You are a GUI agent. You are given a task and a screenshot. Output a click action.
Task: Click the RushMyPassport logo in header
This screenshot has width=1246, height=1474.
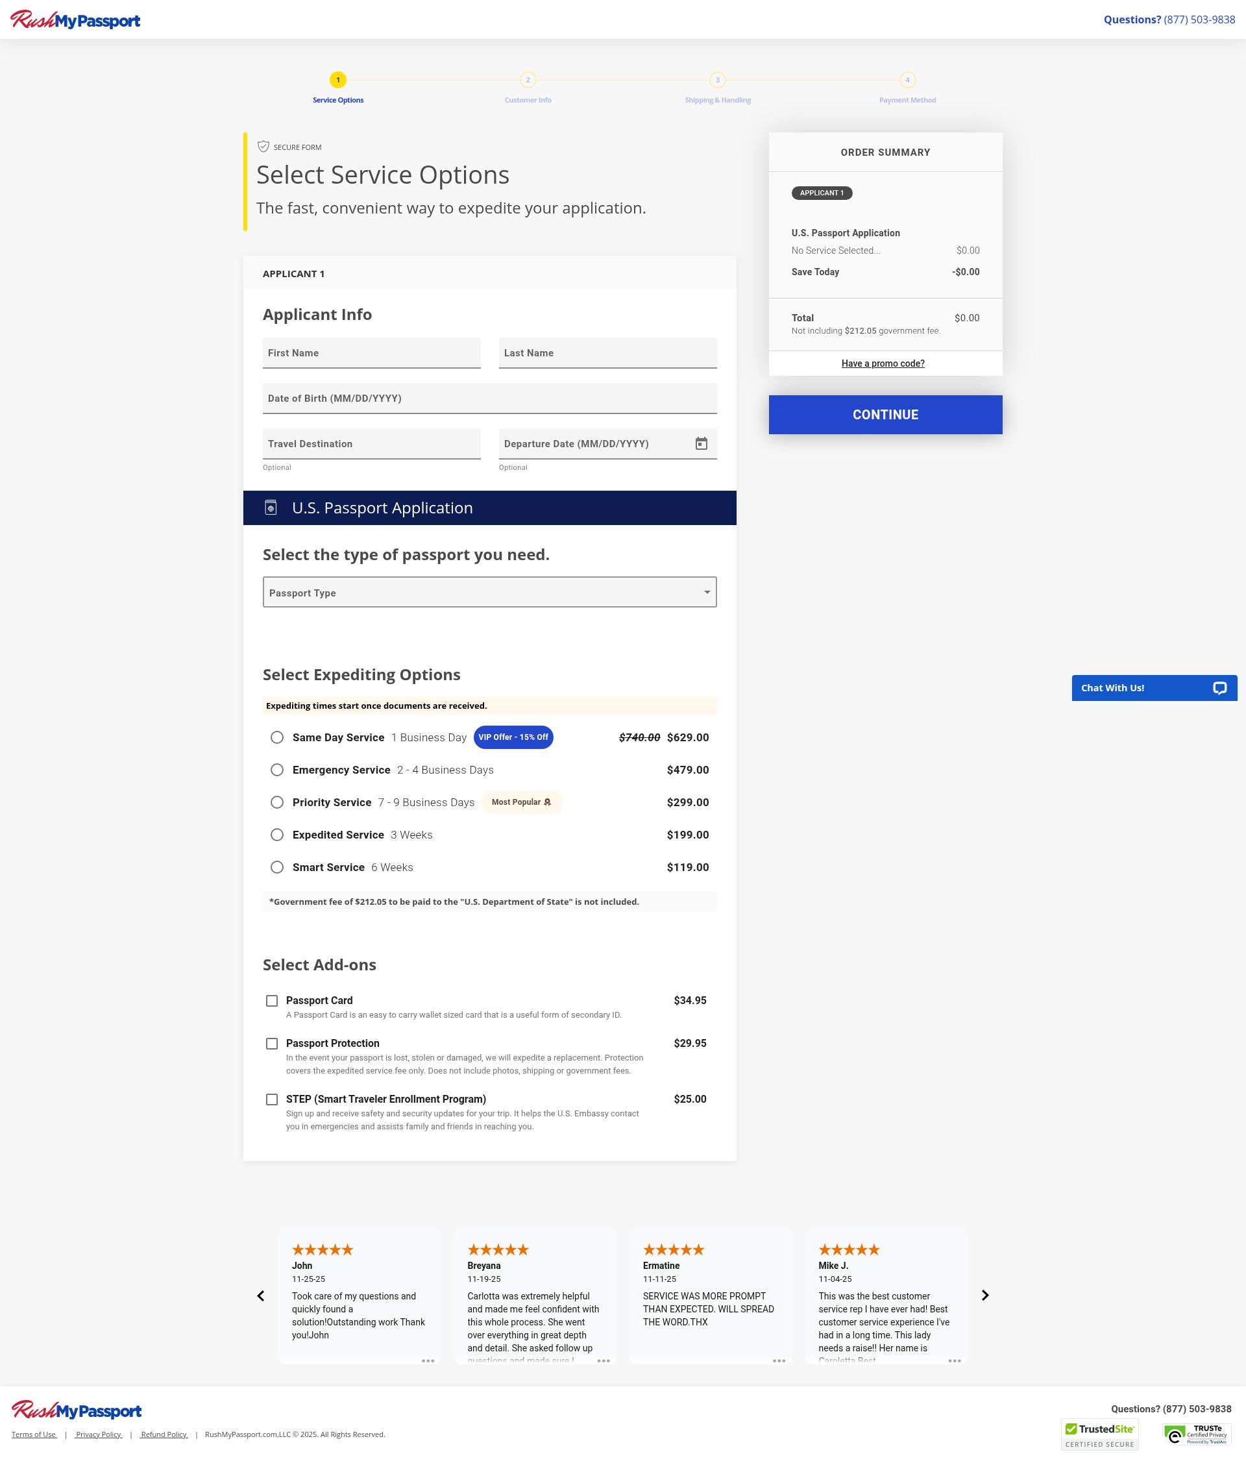(75, 19)
